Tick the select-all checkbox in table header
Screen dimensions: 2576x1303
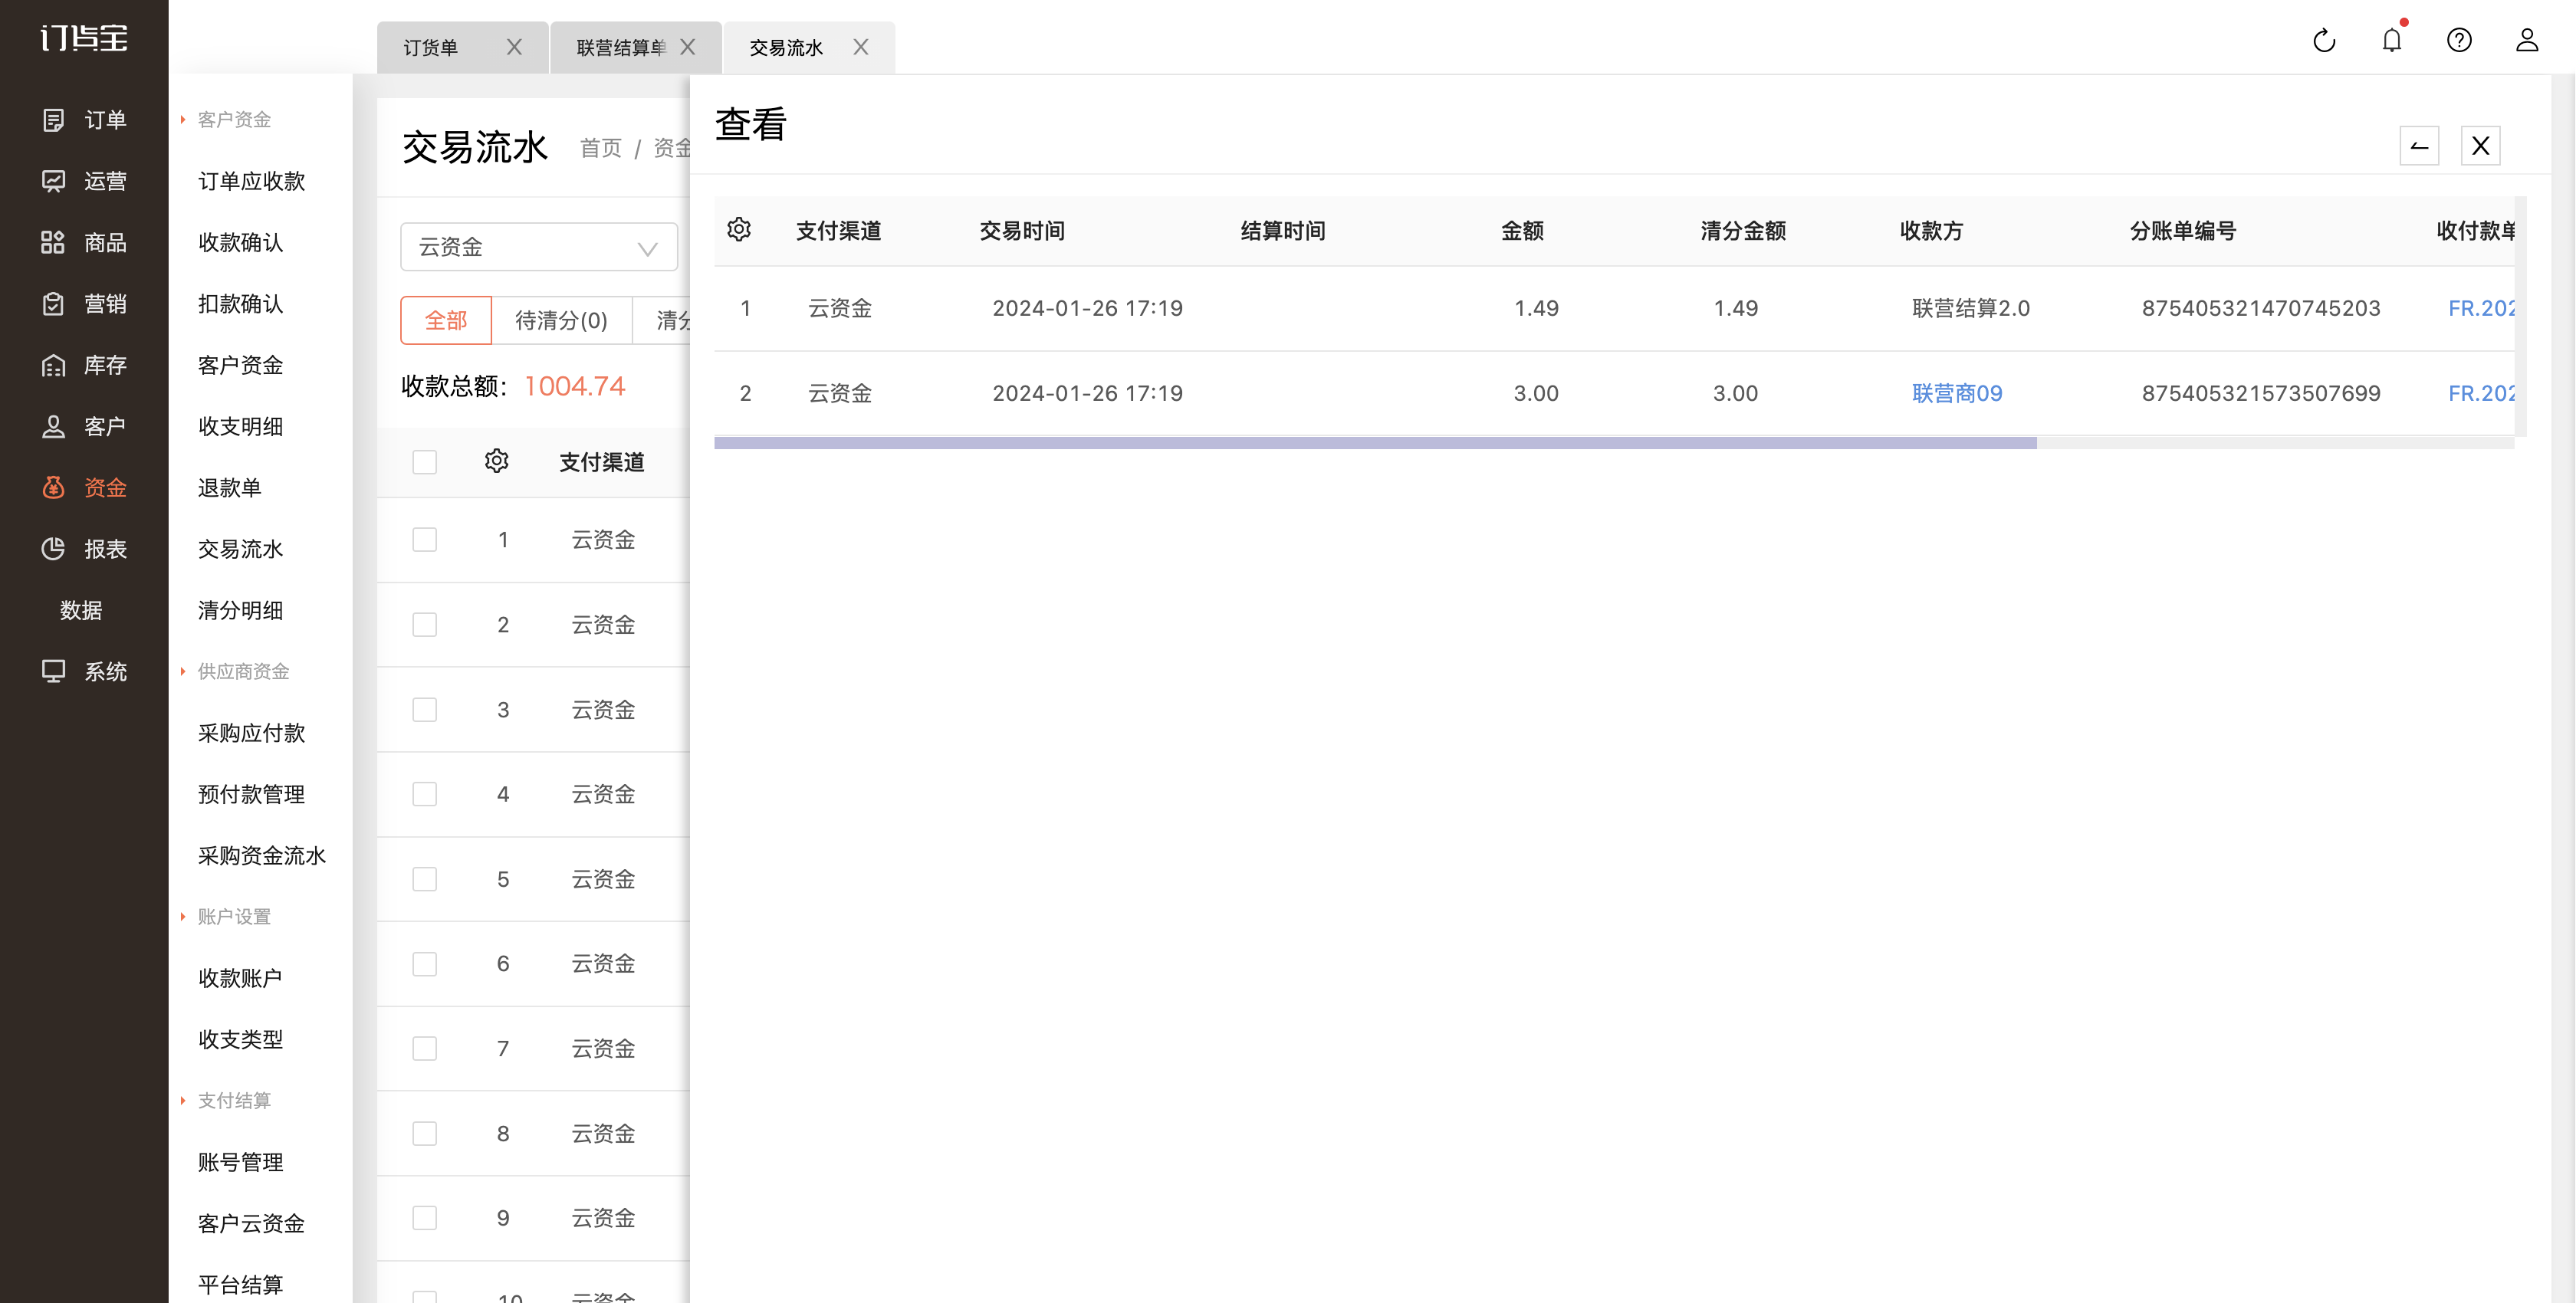click(x=425, y=462)
